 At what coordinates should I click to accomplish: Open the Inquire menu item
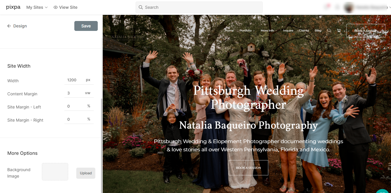288,31
